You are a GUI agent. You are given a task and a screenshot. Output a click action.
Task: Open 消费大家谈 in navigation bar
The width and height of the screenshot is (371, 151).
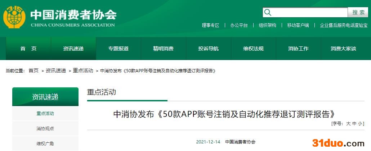pos(343,49)
